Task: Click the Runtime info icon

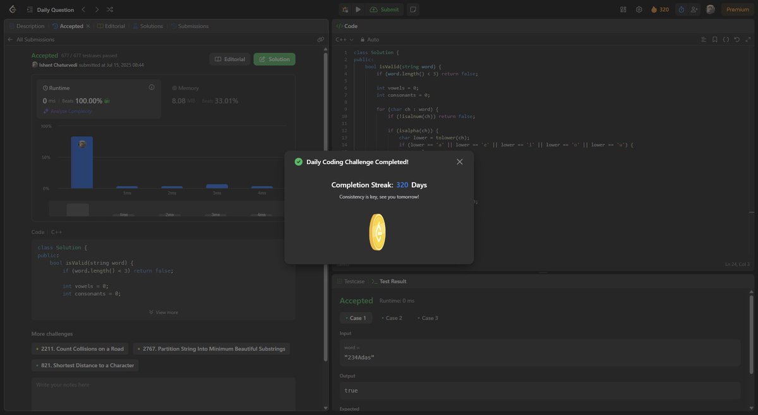Action: (152, 88)
